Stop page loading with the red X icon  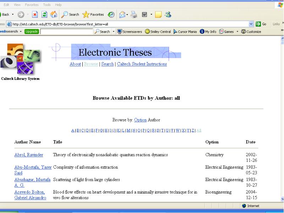coord(35,15)
